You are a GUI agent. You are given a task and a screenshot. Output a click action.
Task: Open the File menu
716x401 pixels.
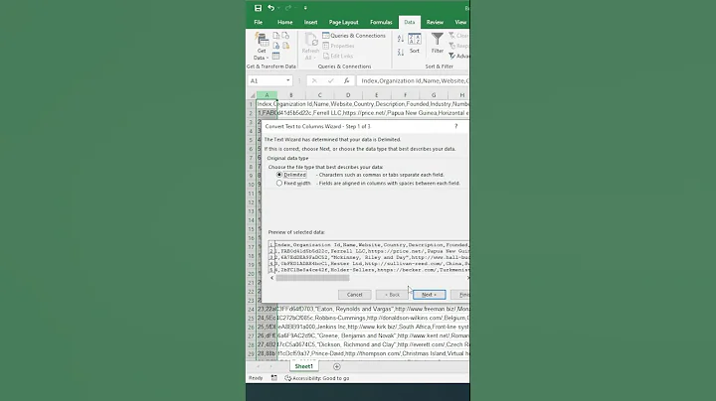coord(258,22)
